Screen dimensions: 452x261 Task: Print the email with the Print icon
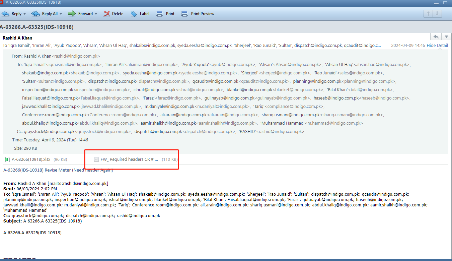point(160,14)
